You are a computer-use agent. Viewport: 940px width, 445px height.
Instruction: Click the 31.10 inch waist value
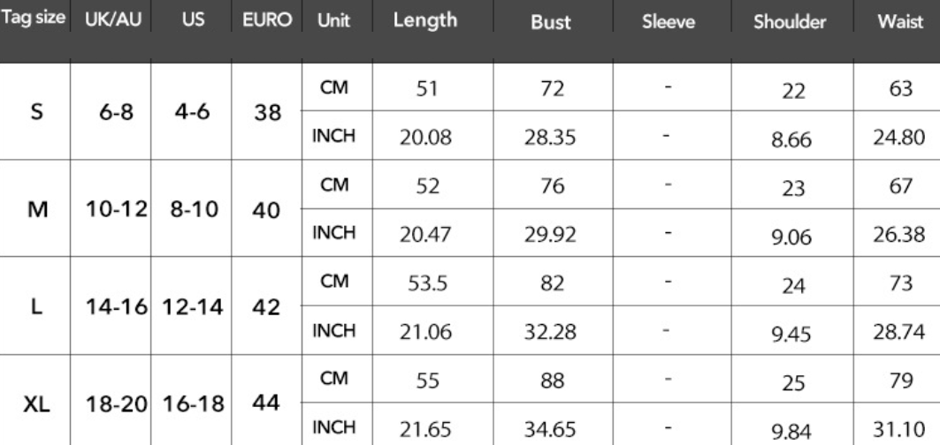click(899, 428)
